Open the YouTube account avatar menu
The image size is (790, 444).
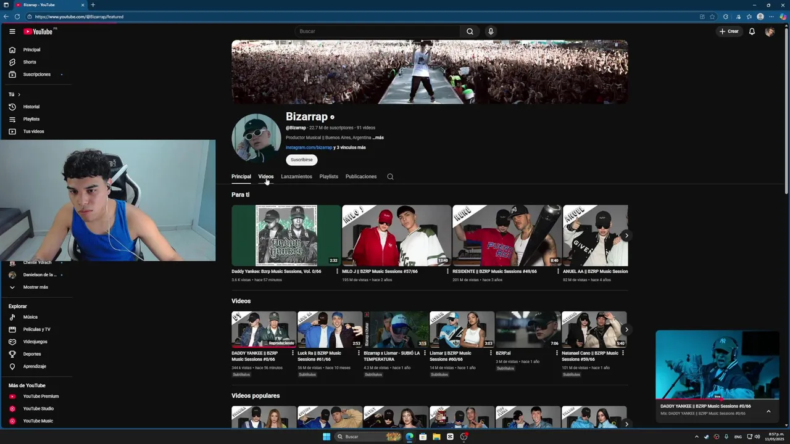coord(770,31)
